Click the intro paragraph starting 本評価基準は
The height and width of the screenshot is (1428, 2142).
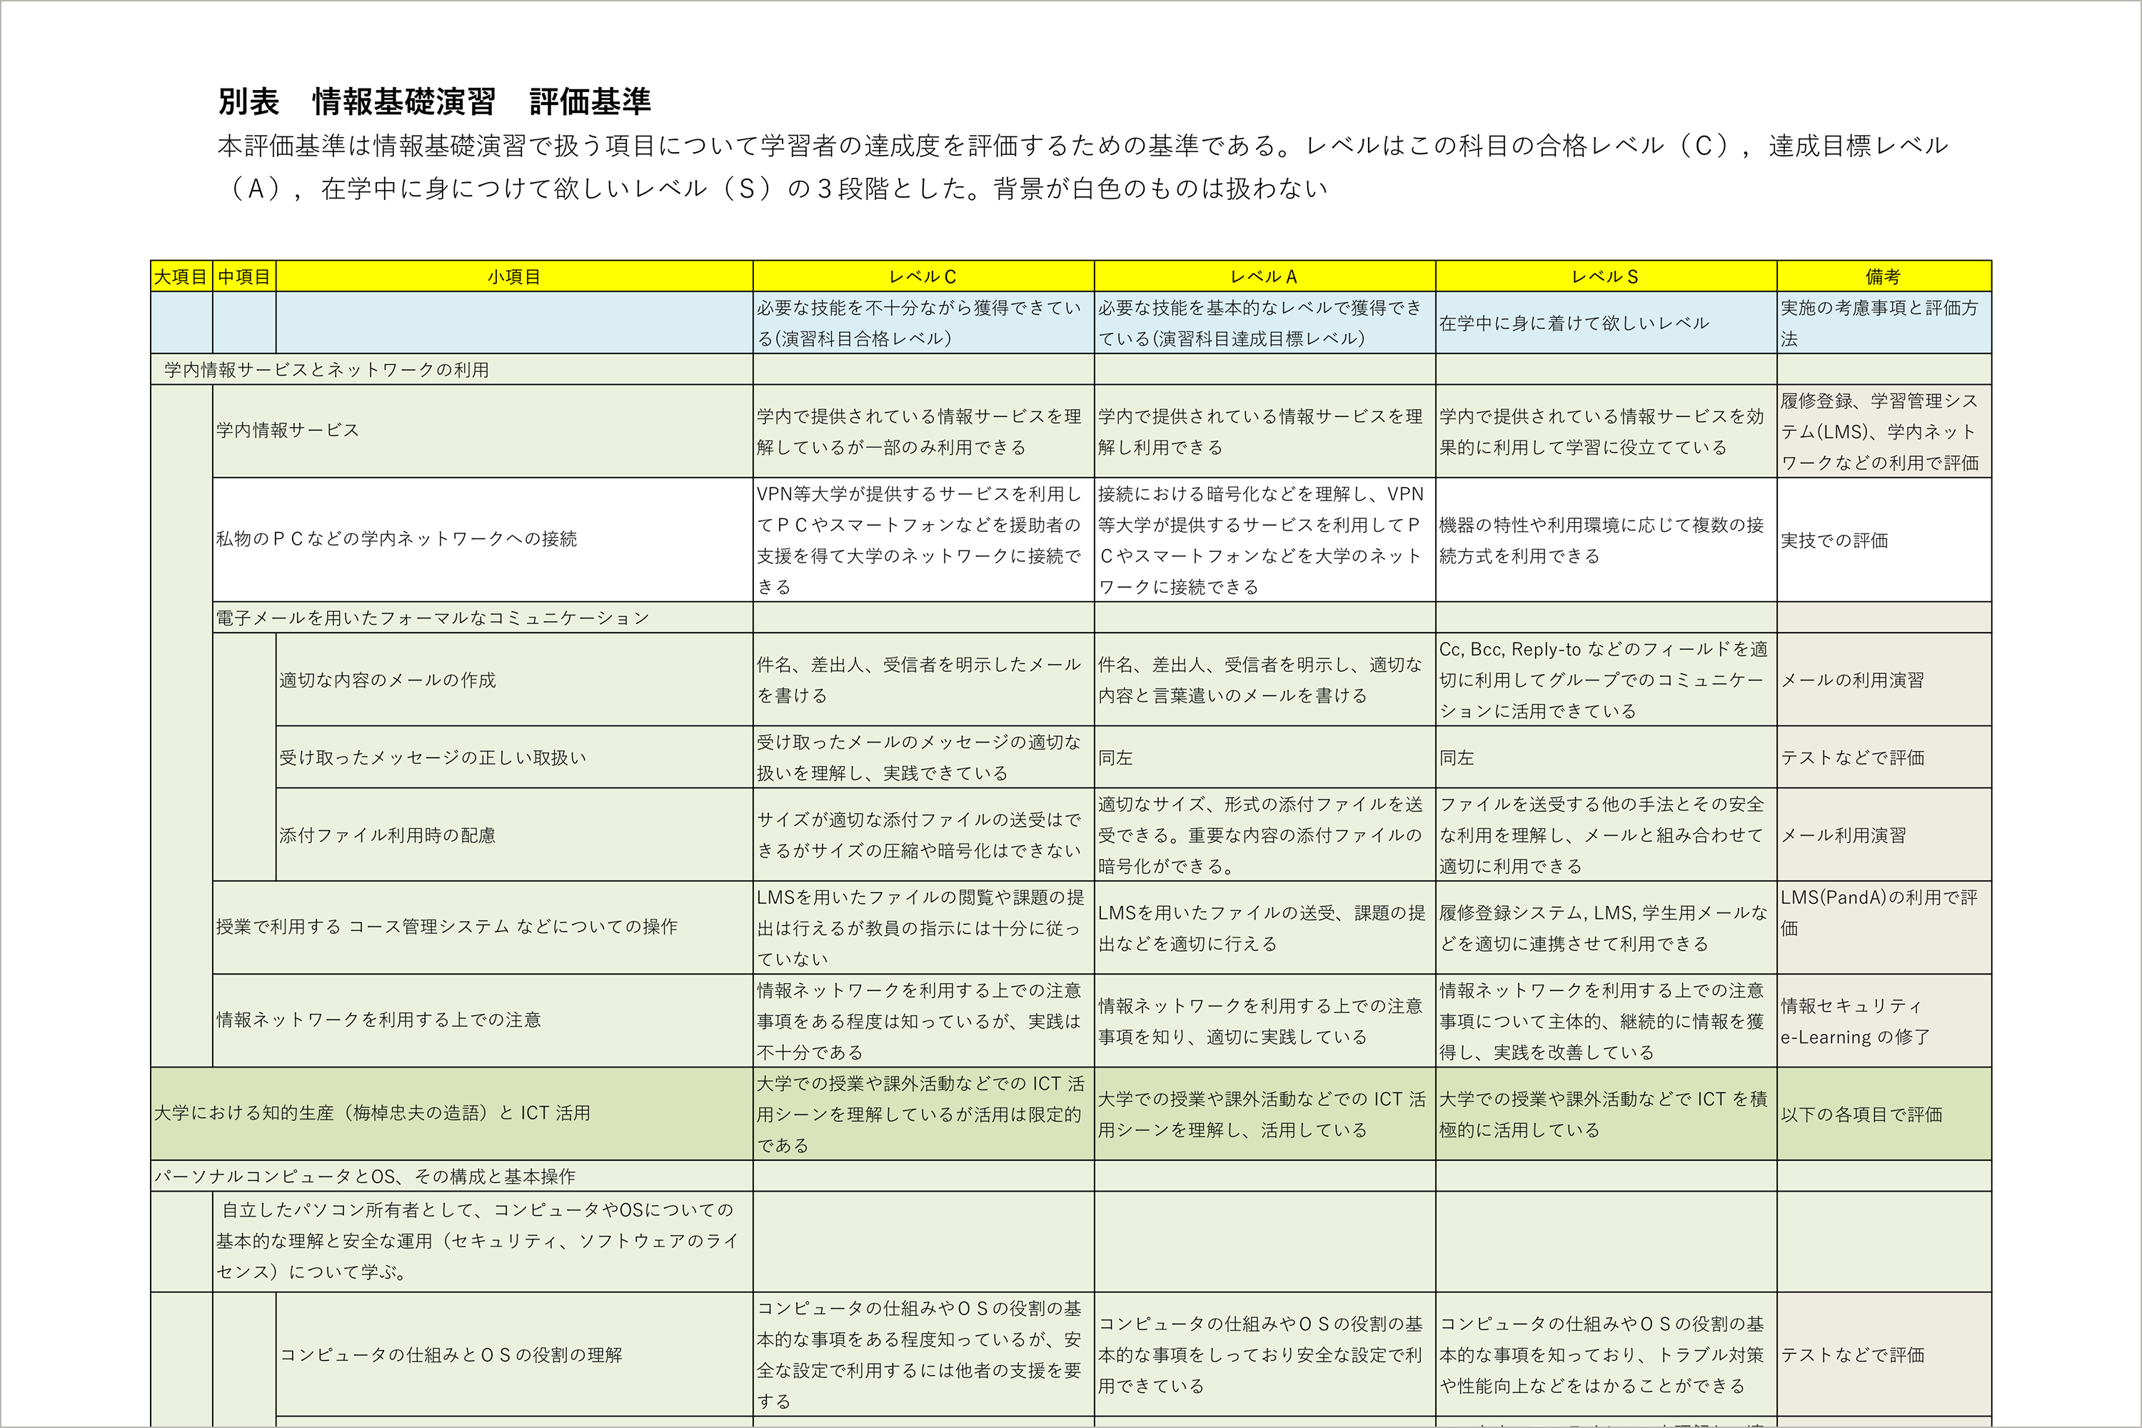(x=1083, y=166)
